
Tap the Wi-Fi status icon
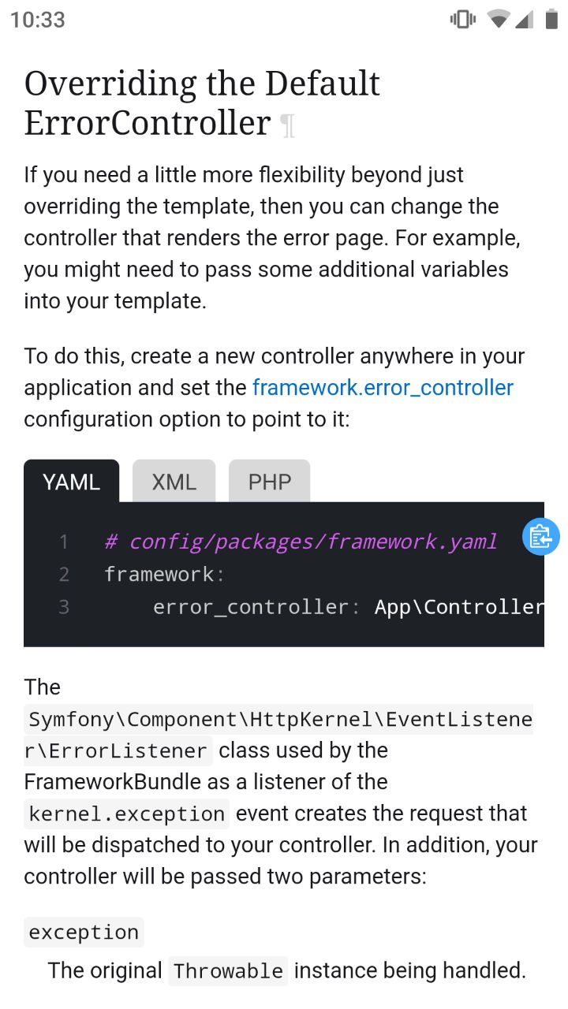[x=498, y=19]
